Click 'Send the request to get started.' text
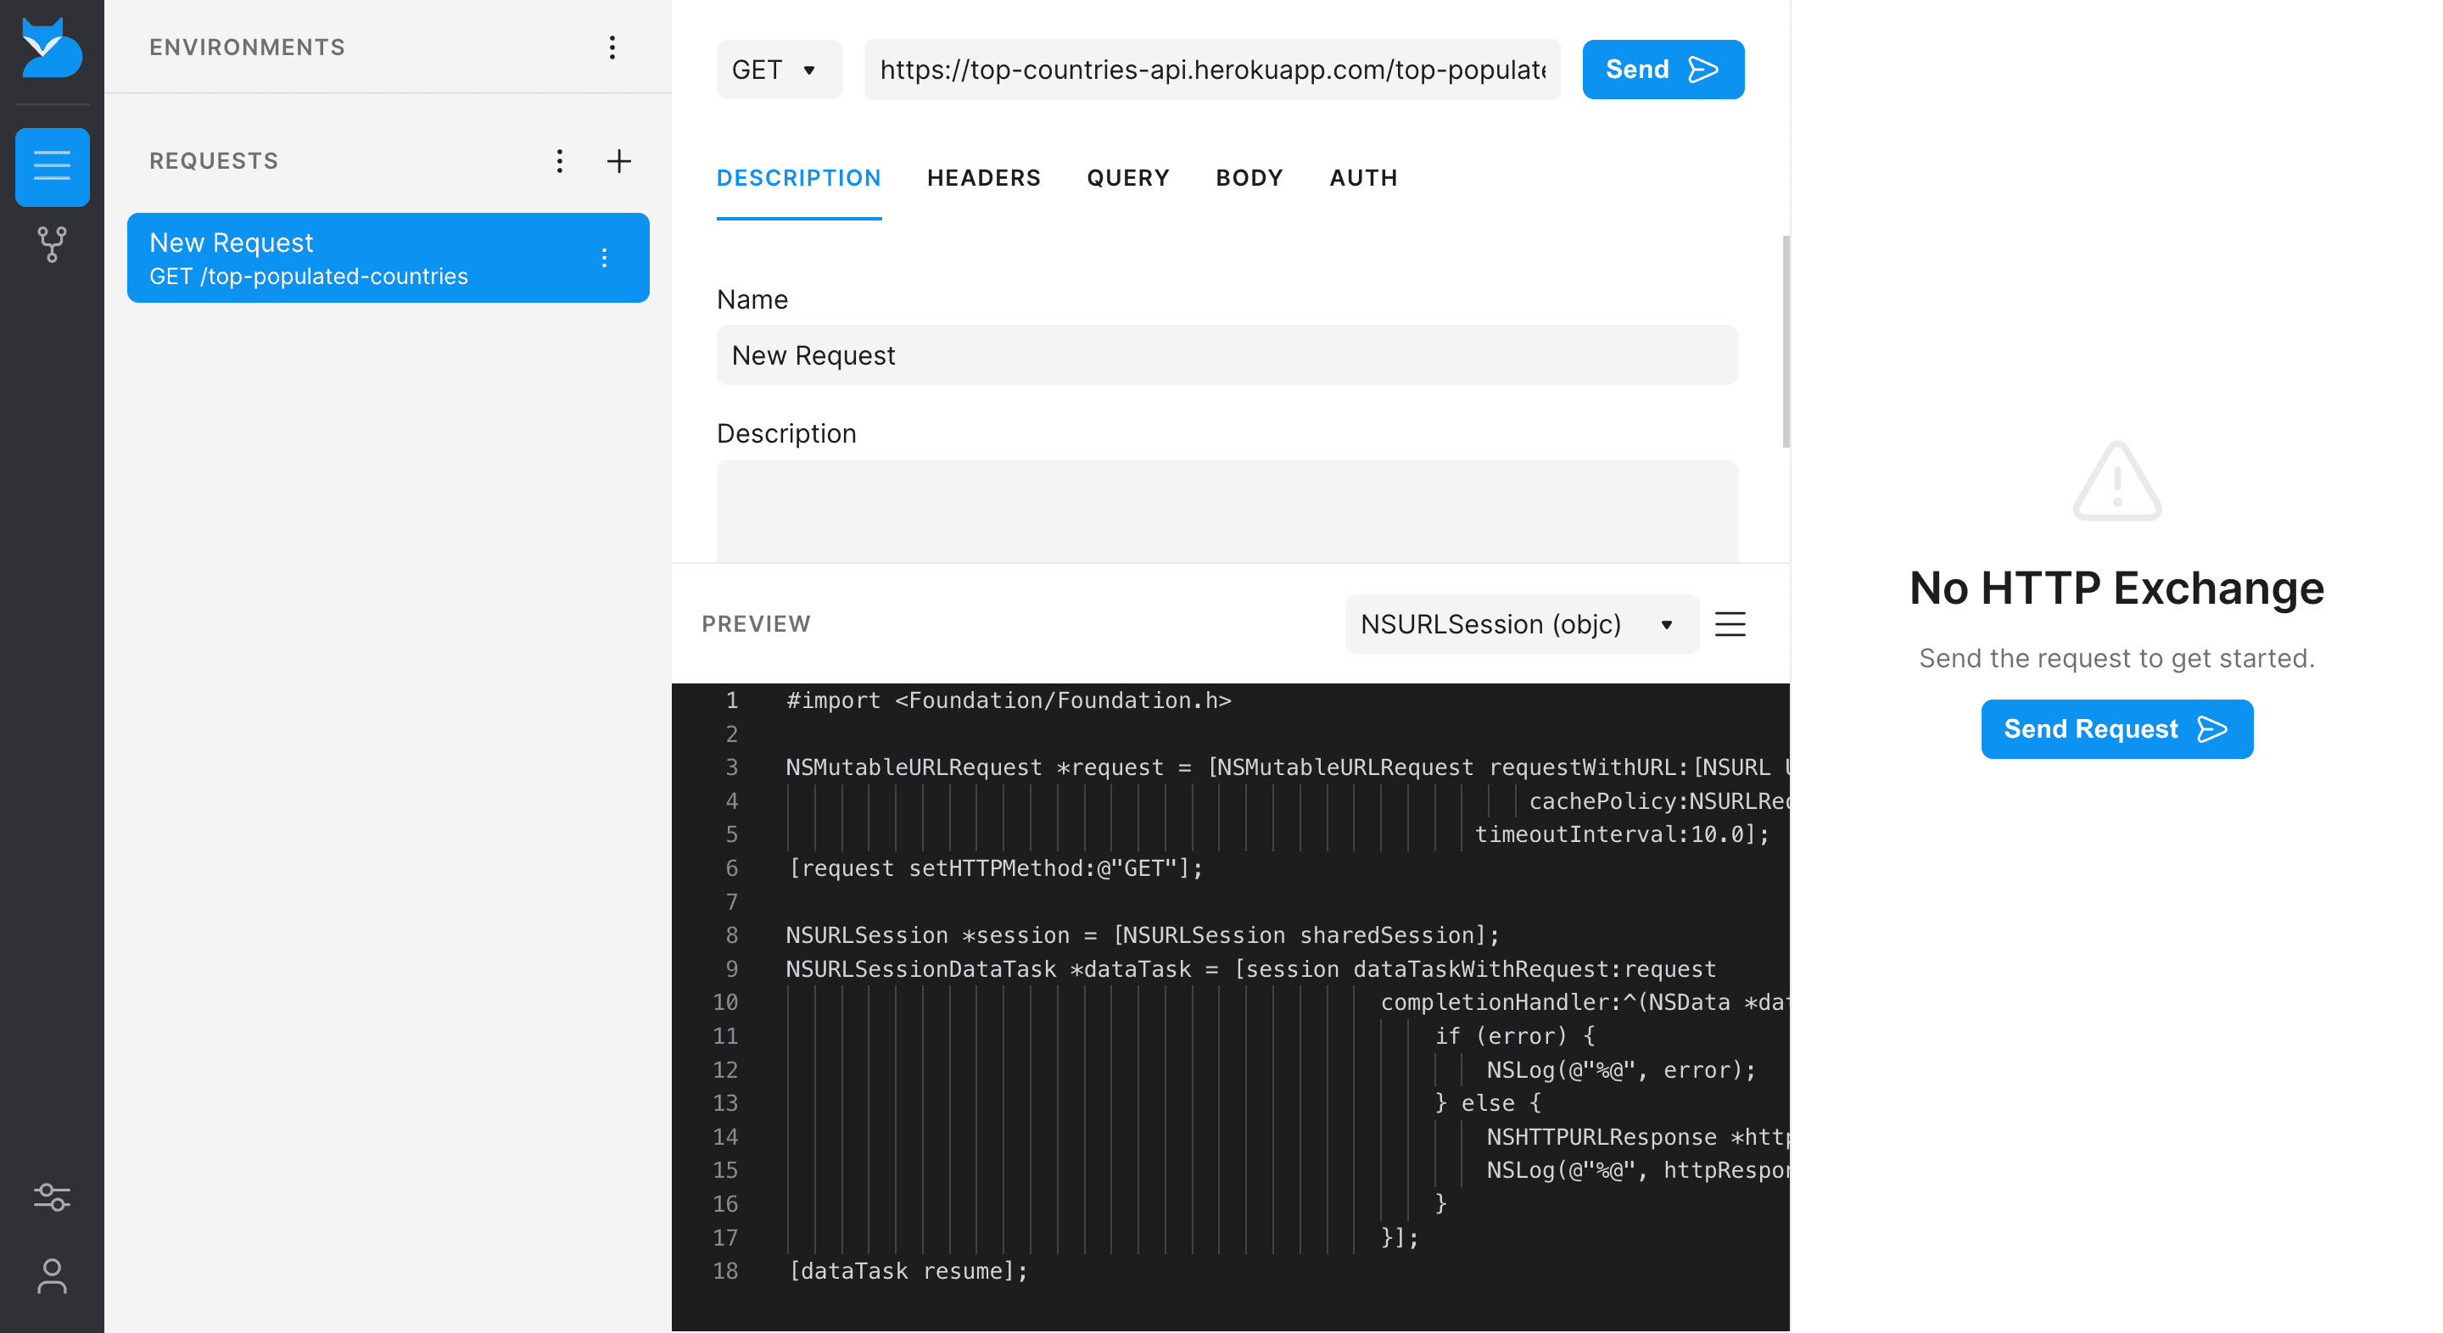Screen dimensions: 2443x1333 point(2116,658)
